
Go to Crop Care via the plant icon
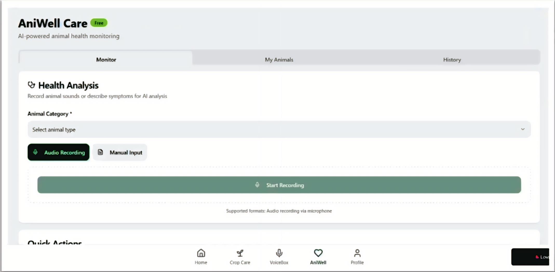point(240,253)
